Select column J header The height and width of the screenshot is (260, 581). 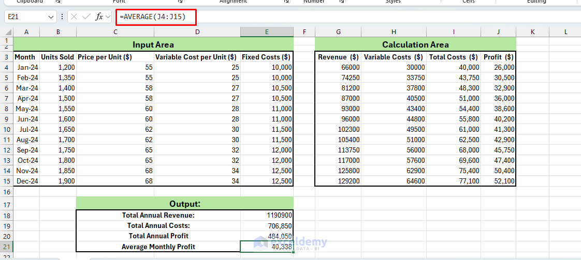498,32
